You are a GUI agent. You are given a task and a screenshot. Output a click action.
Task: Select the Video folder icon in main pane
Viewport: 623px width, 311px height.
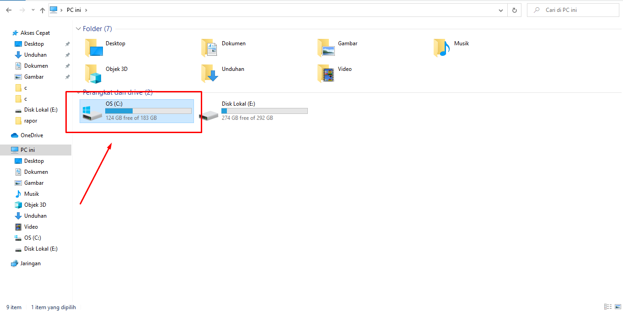click(x=326, y=74)
